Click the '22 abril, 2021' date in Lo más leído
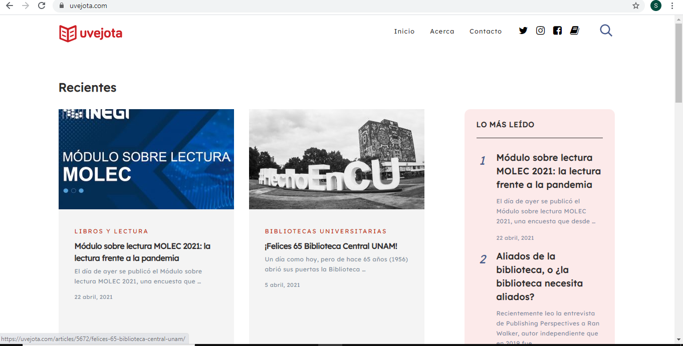683x346 pixels. [515, 238]
